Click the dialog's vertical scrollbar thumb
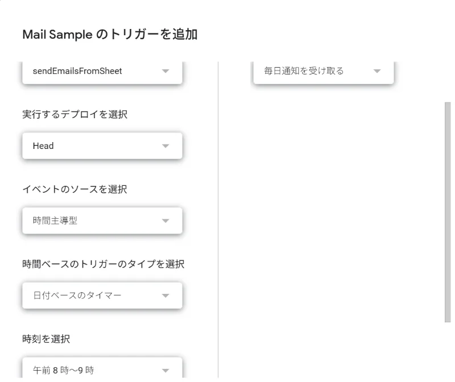455x382 pixels. coord(447,211)
